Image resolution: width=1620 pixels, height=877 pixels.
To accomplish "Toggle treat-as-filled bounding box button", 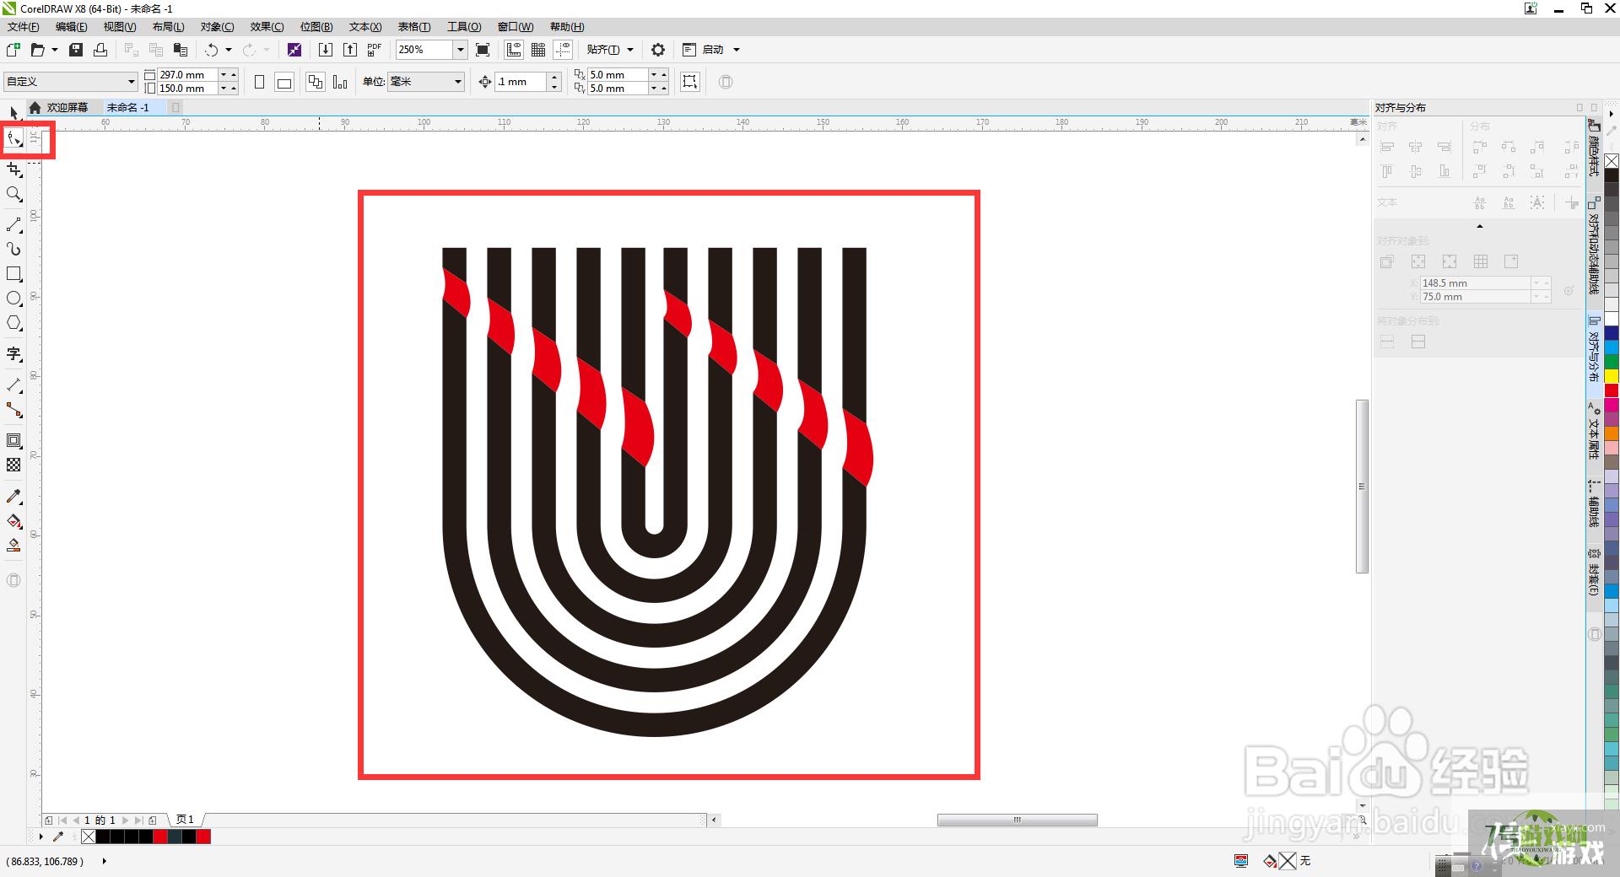I will pos(690,82).
